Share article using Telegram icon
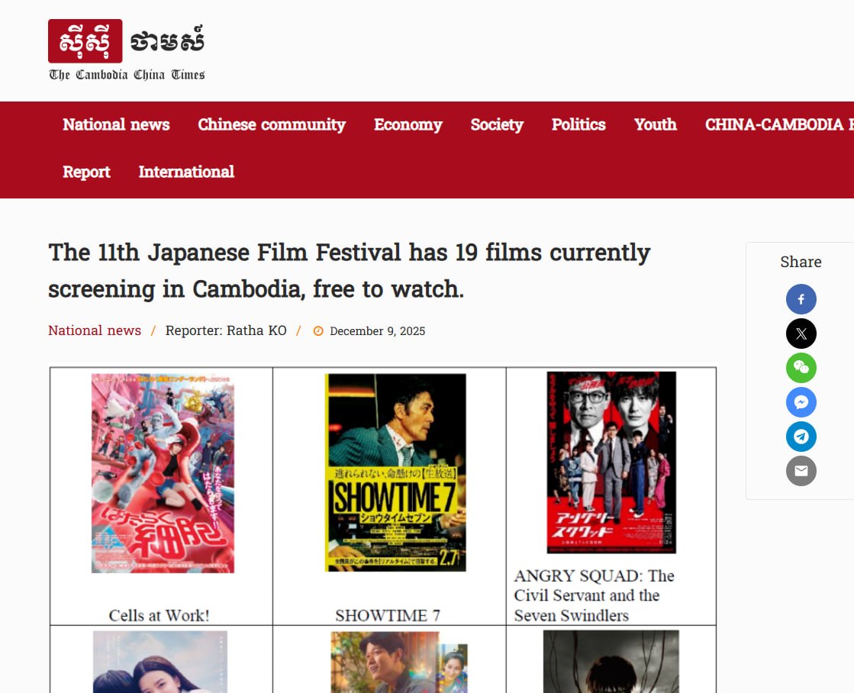Screen dimensions: 854x693 [801, 437]
